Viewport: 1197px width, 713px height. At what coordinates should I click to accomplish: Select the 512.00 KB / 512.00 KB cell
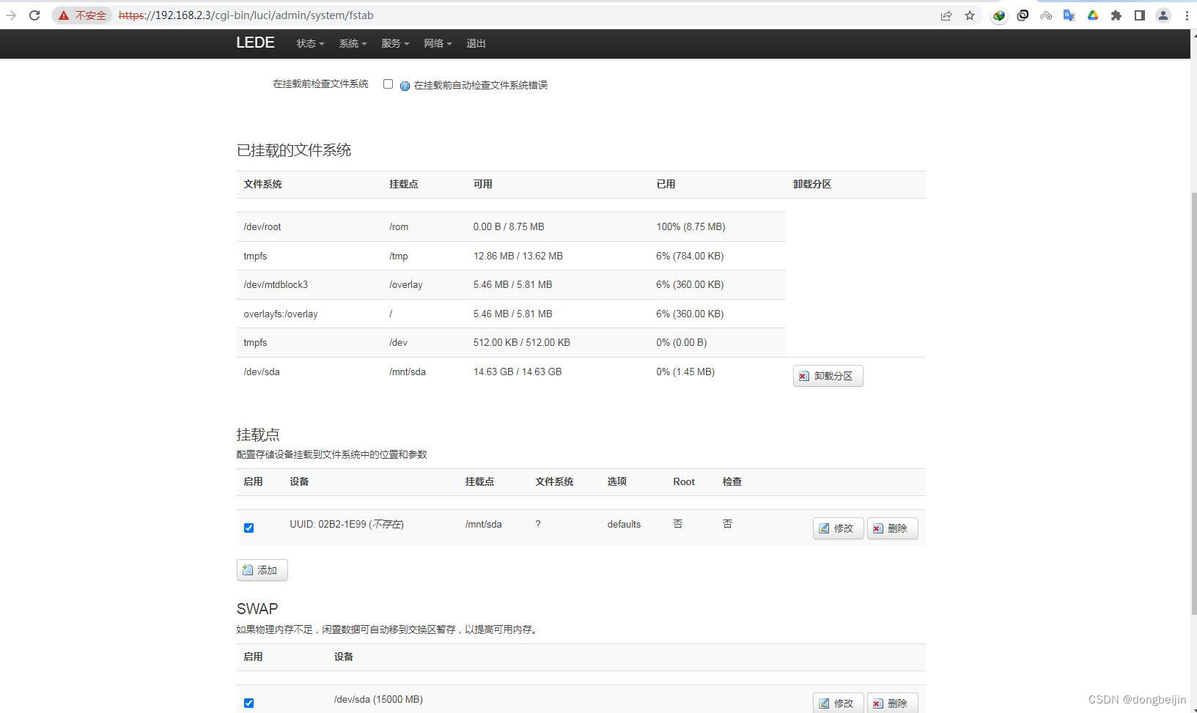coord(522,343)
